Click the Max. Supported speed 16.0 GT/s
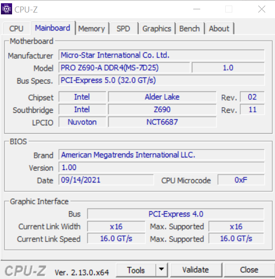 tap(236, 239)
